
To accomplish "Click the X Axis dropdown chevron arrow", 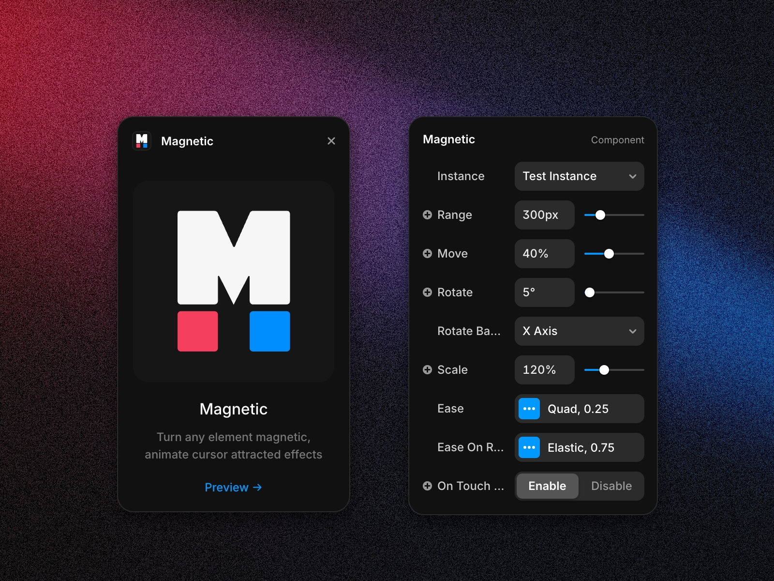I will (x=633, y=331).
